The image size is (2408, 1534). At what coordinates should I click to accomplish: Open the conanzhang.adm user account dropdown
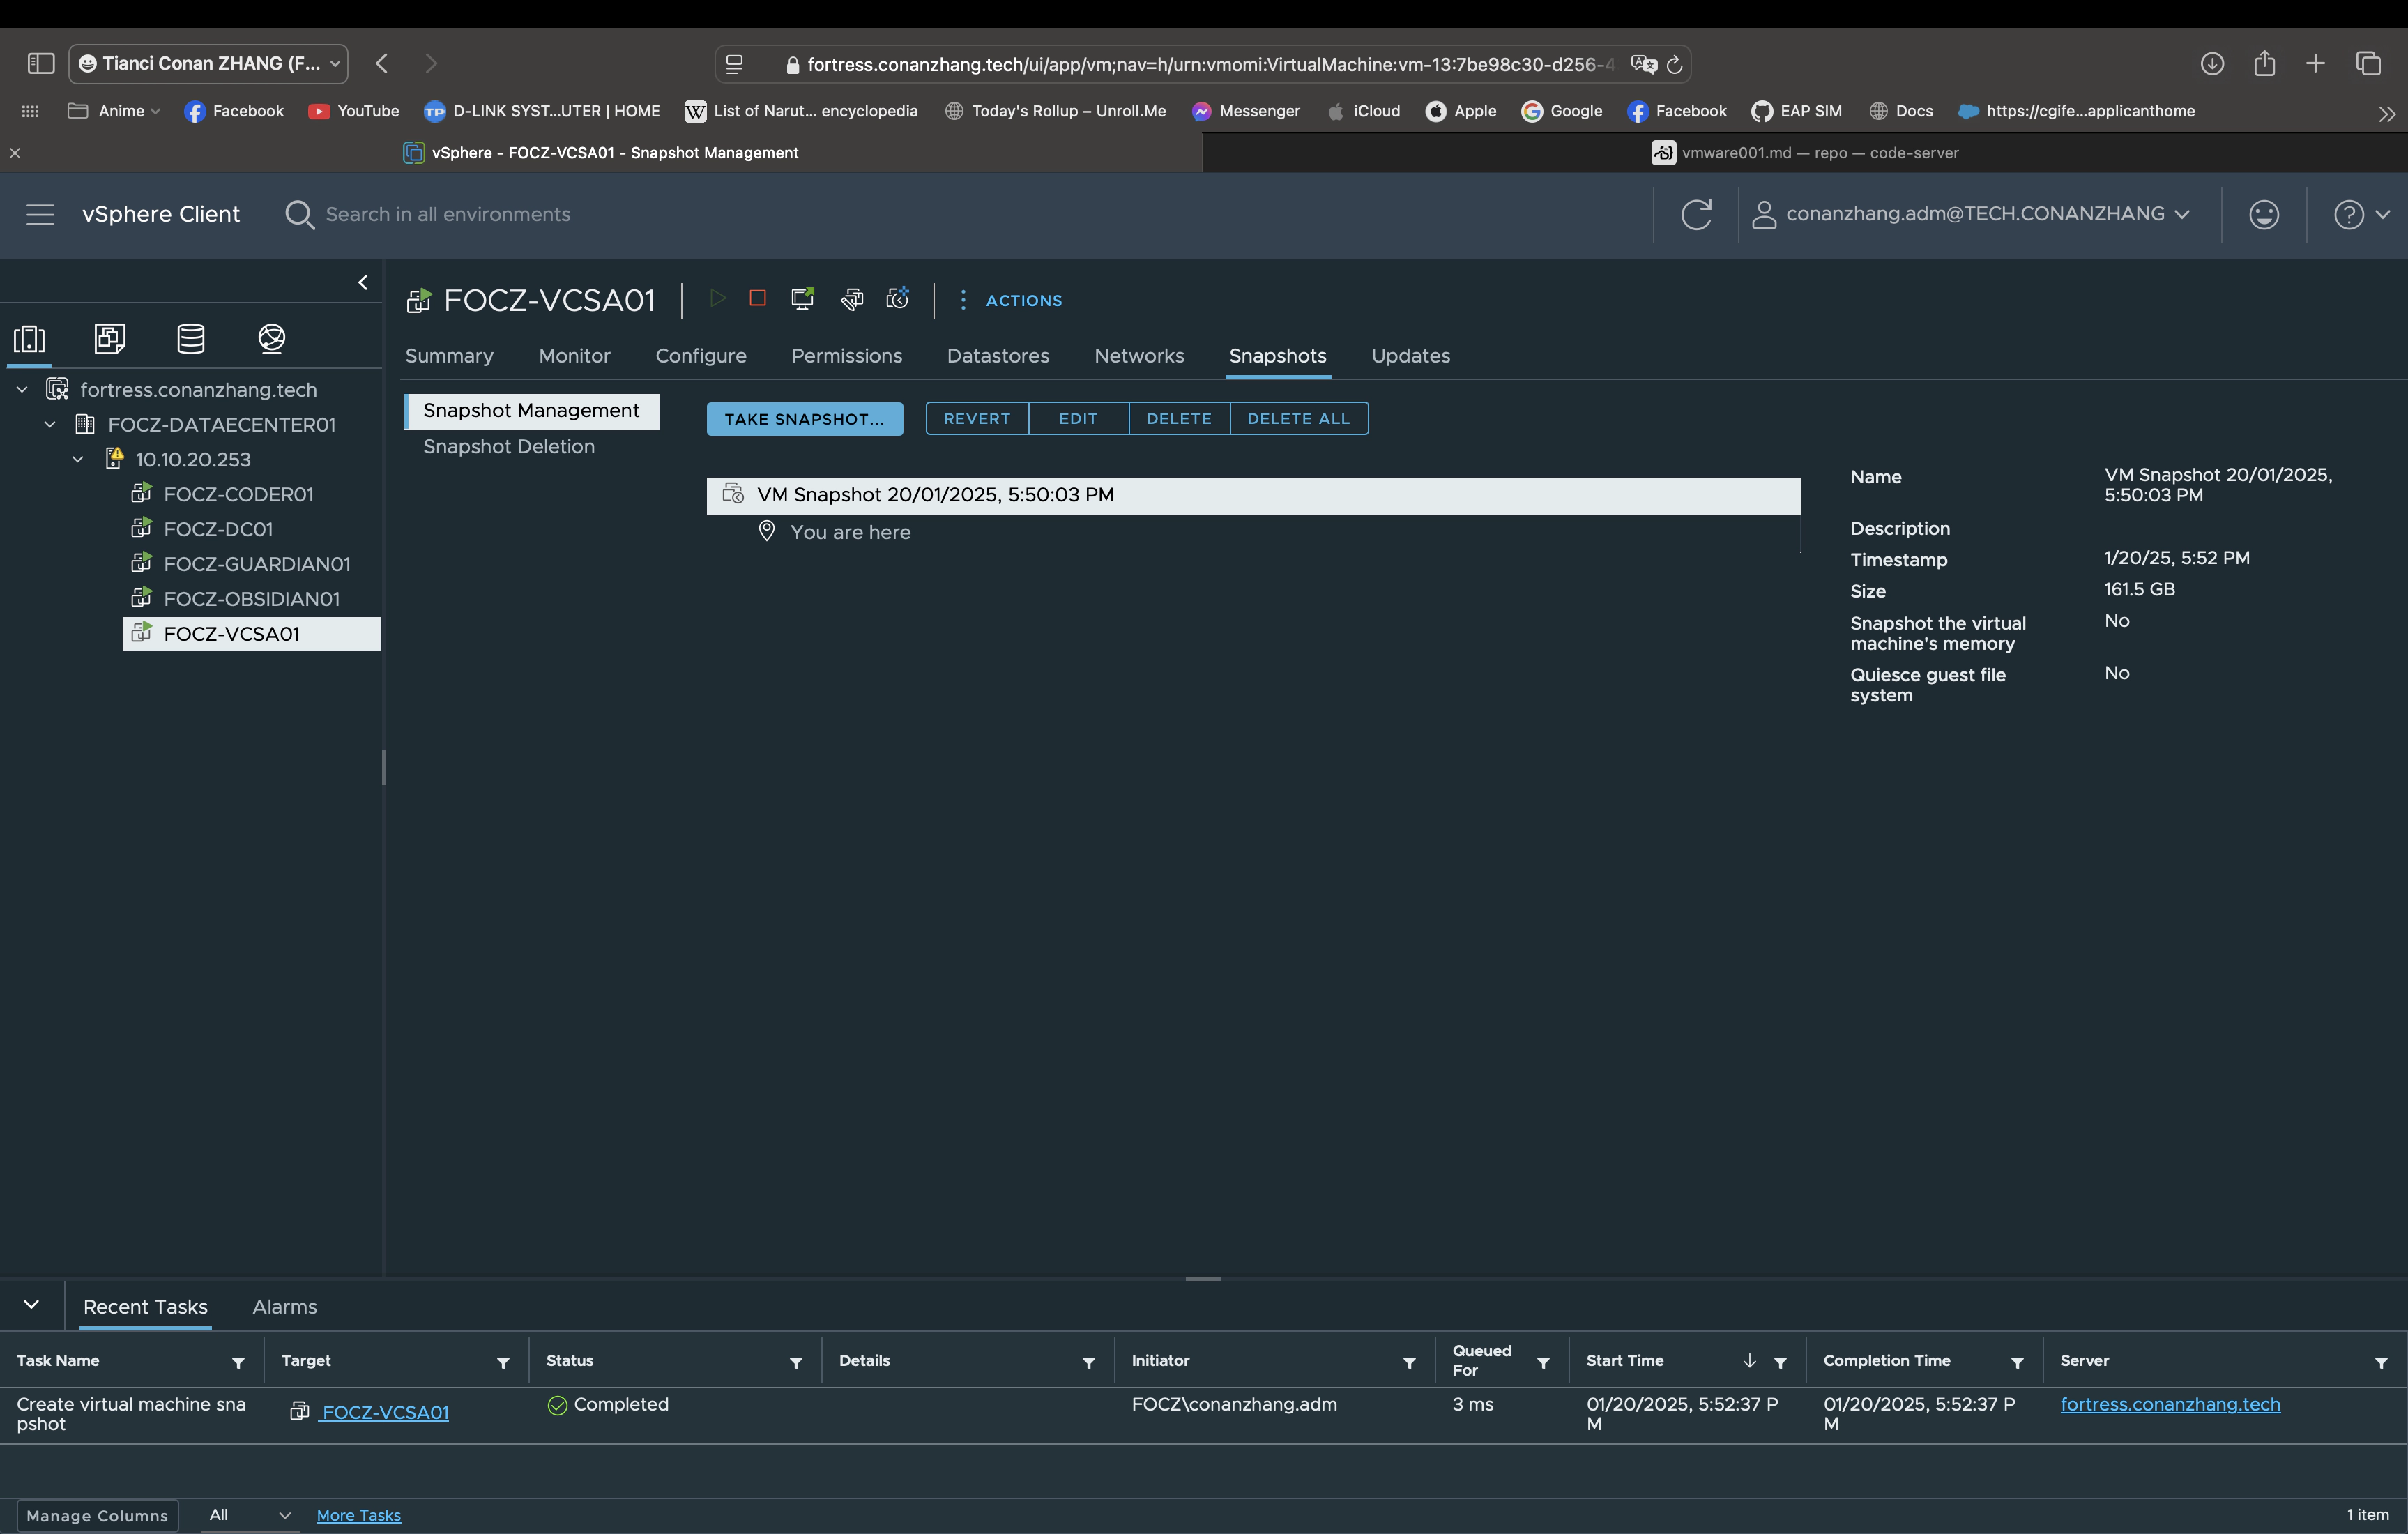click(x=1975, y=214)
